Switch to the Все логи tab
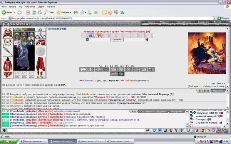Image resolution: width=231 pixels, height=144 pixels. coord(203,91)
